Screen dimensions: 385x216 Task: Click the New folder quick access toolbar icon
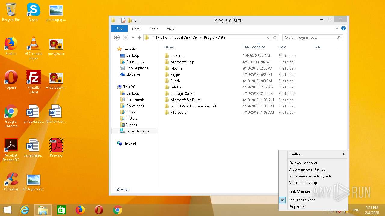(130, 20)
